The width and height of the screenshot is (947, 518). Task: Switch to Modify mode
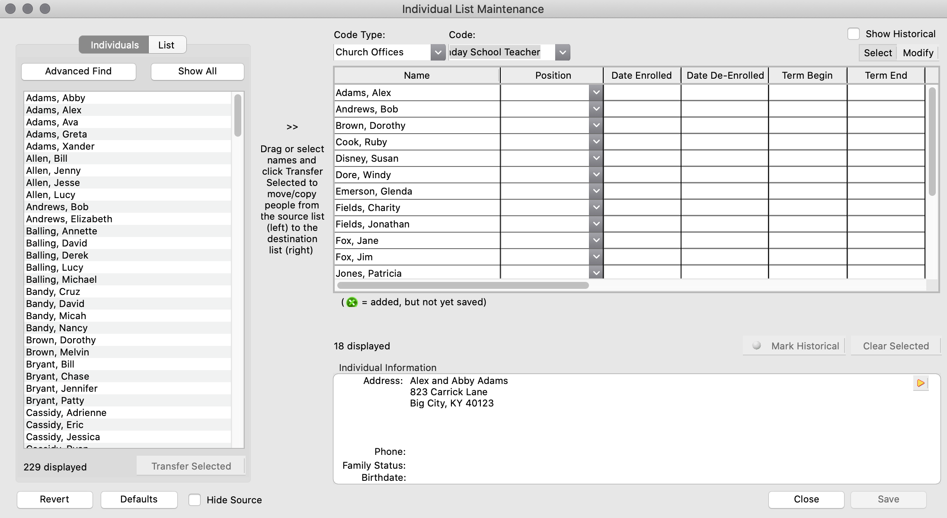tap(918, 52)
